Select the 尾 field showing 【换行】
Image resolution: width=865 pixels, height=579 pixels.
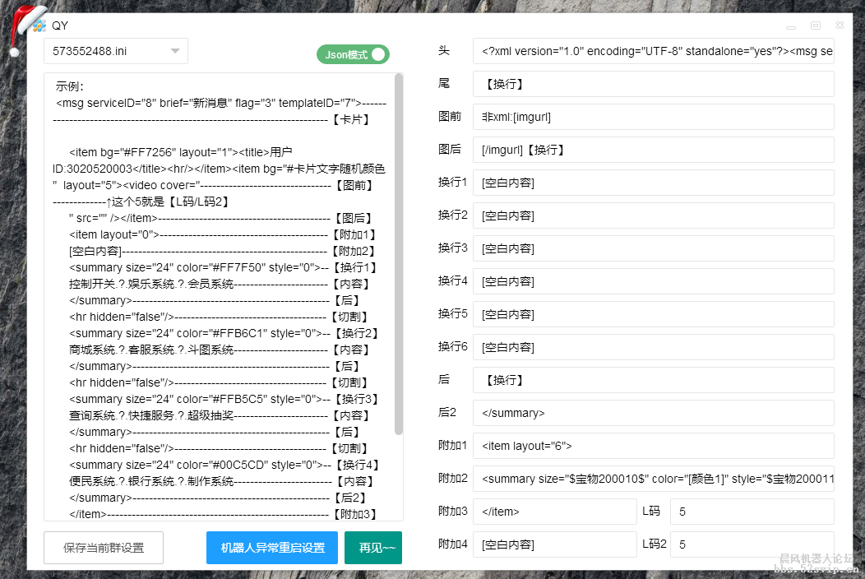click(653, 83)
